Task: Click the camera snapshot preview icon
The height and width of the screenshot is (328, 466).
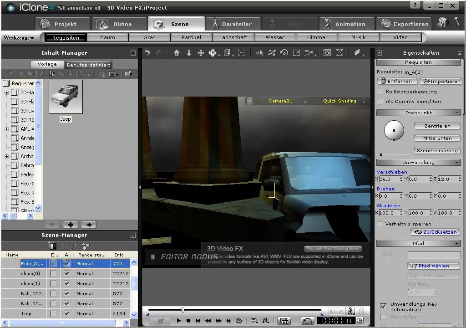Action: pyautogui.click(x=327, y=53)
